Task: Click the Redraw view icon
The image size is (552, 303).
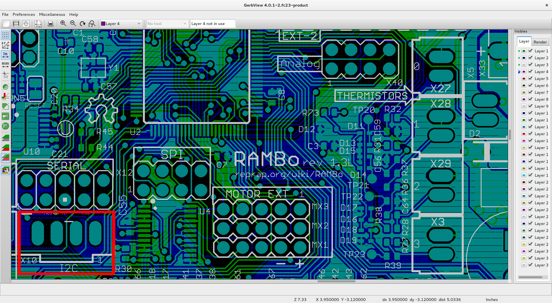Action: 83,24
